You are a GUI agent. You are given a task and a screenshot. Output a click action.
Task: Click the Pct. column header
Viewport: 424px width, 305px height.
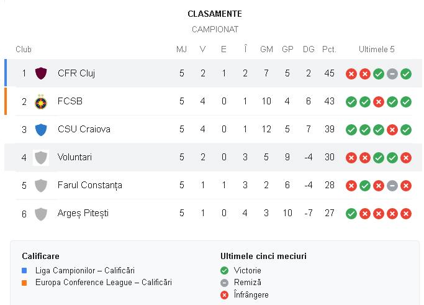click(x=329, y=50)
